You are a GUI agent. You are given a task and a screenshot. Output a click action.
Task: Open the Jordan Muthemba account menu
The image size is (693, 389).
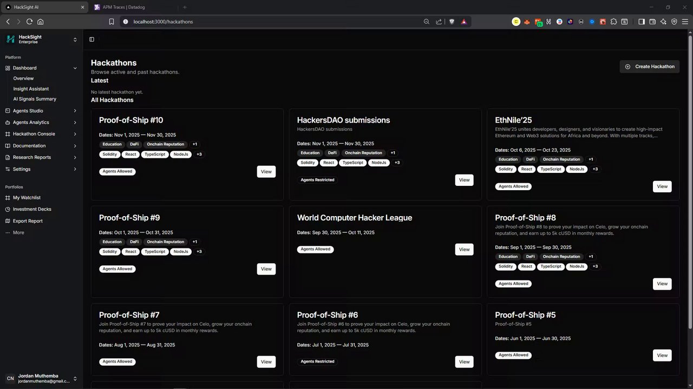tap(75, 379)
